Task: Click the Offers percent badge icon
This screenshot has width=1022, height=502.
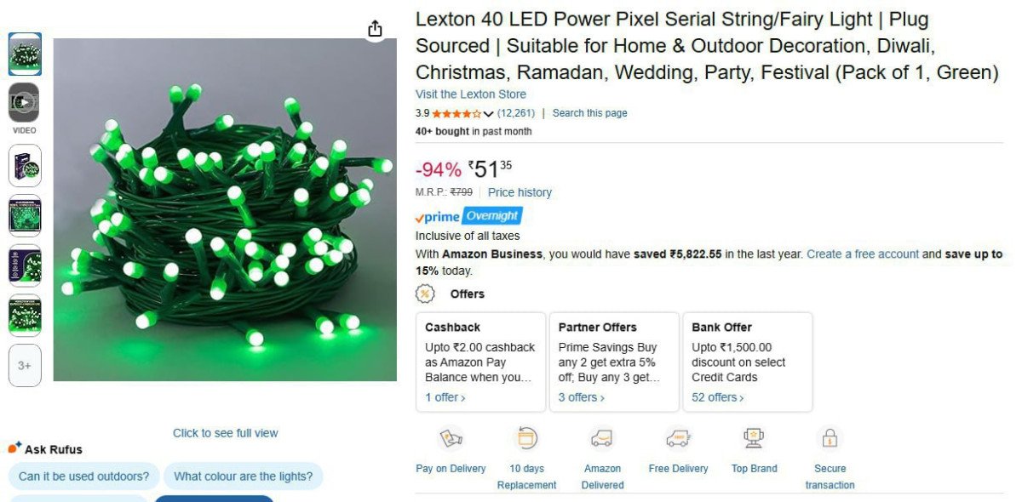Action: [425, 294]
